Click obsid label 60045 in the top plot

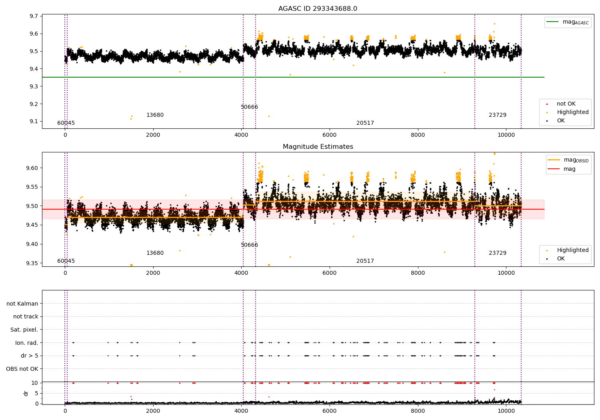tap(66, 123)
